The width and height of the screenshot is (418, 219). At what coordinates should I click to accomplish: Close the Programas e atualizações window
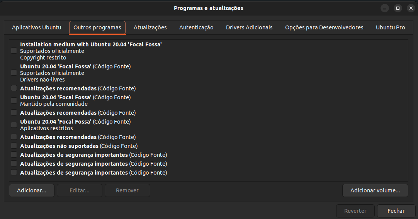pyautogui.click(x=411, y=8)
